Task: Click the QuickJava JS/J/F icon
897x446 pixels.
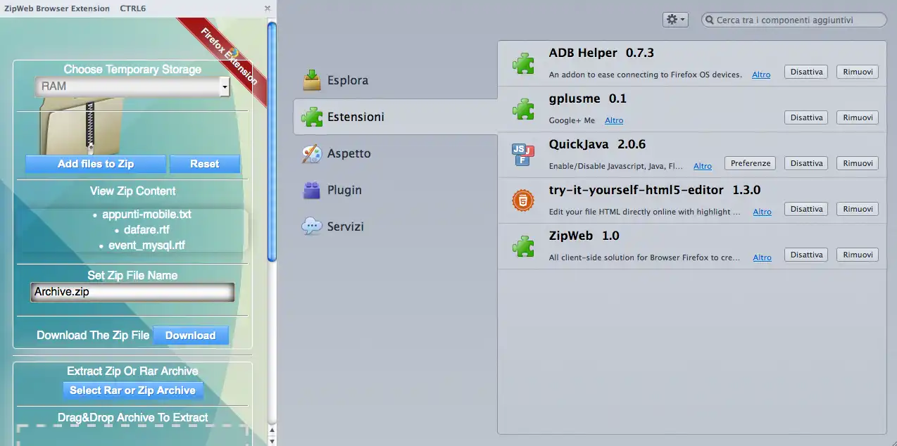Action: pyautogui.click(x=523, y=155)
